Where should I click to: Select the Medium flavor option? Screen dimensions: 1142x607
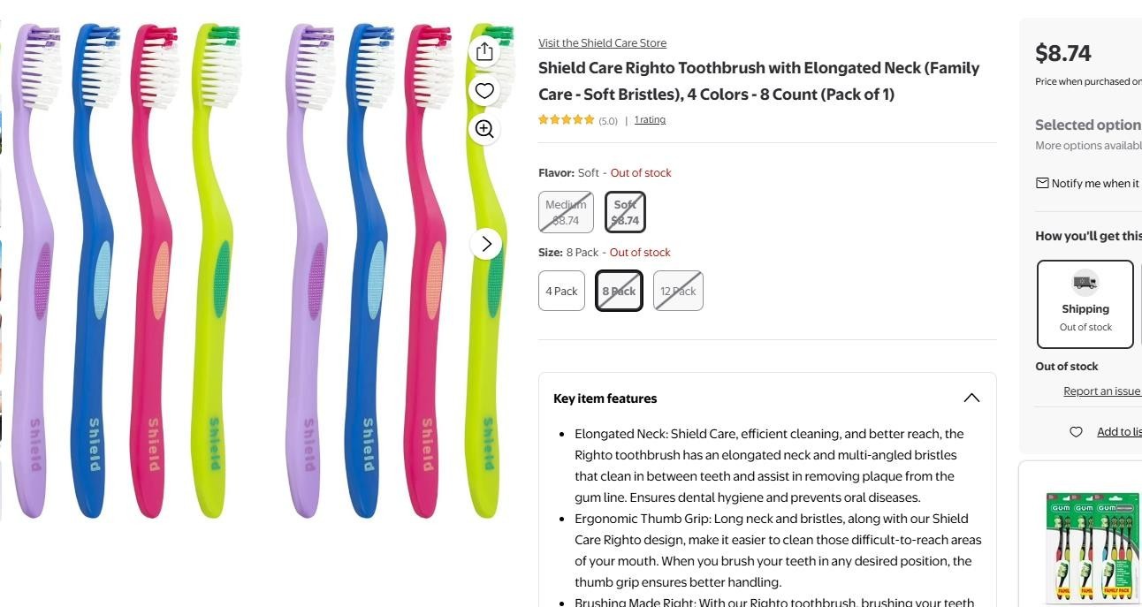(566, 212)
